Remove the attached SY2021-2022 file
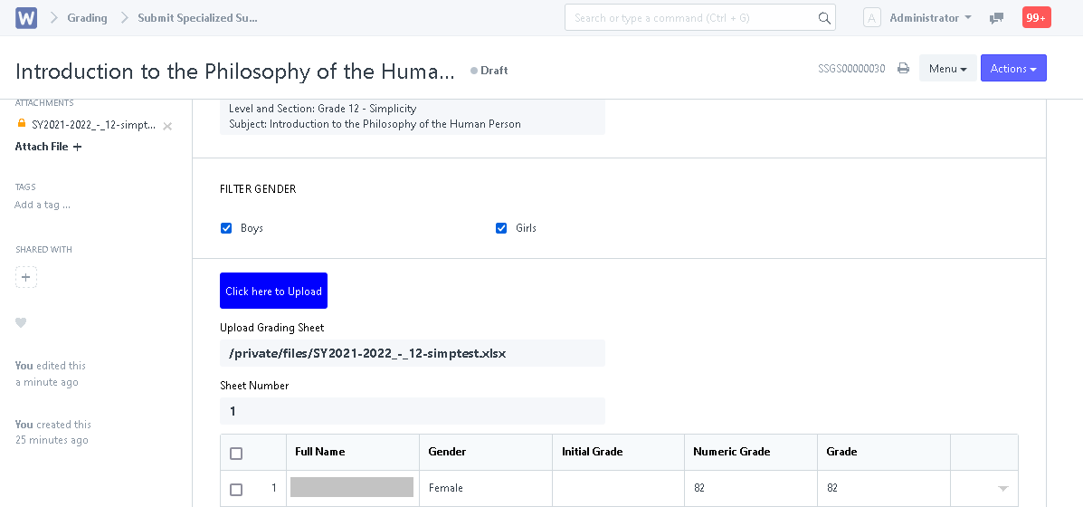This screenshot has width=1083, height=507. click(x=167, y=126)
